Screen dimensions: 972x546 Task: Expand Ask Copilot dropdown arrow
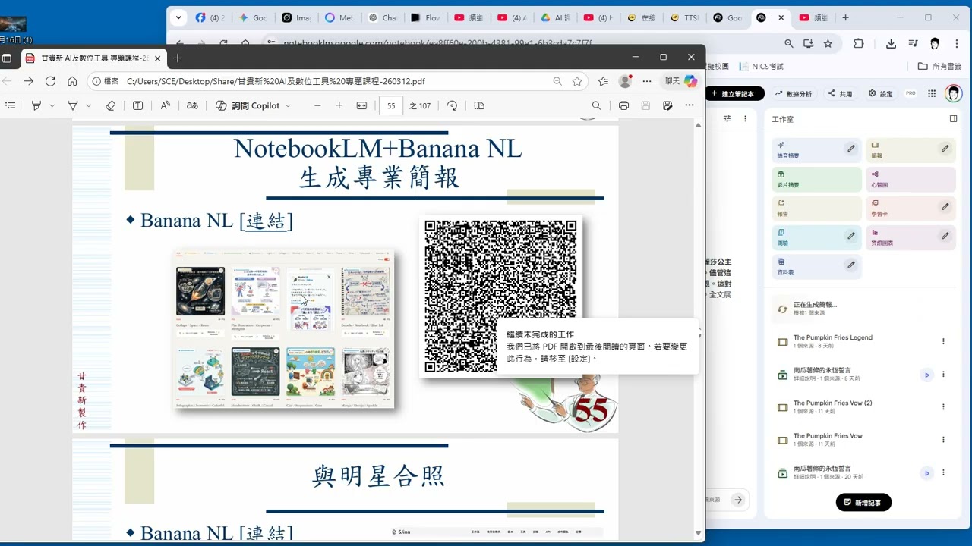pyautogui.click(x=288, y=106)
